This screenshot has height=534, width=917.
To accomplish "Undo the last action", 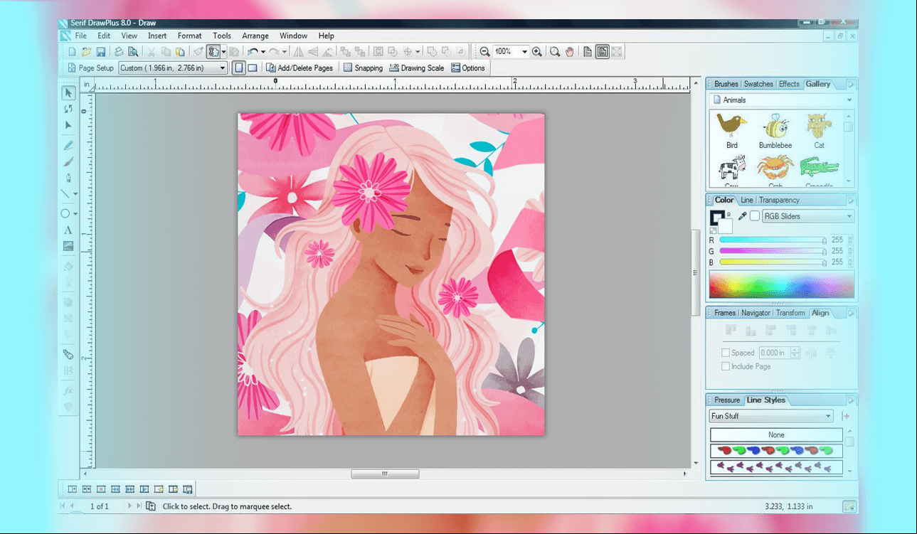I will 252,52.
